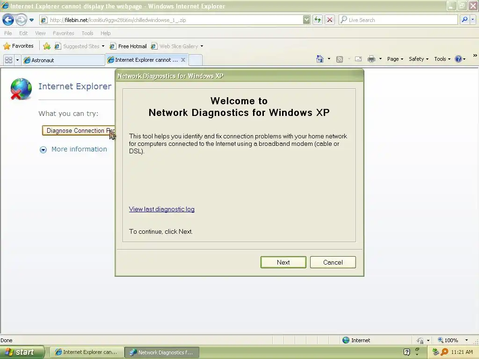Open the Safety command menu
The width and height of the screenshot is (479, 359).
coord(419,59)
